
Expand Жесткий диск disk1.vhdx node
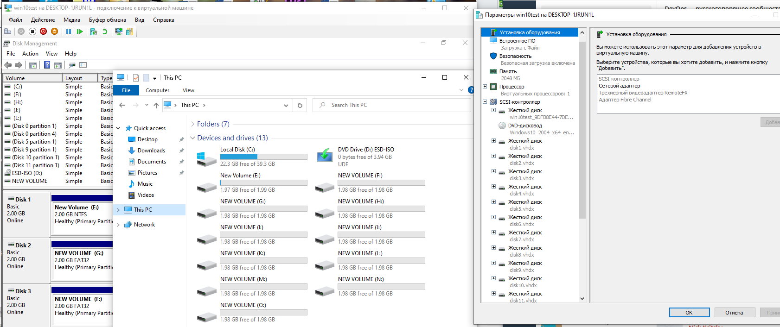(x=493, y=141)
